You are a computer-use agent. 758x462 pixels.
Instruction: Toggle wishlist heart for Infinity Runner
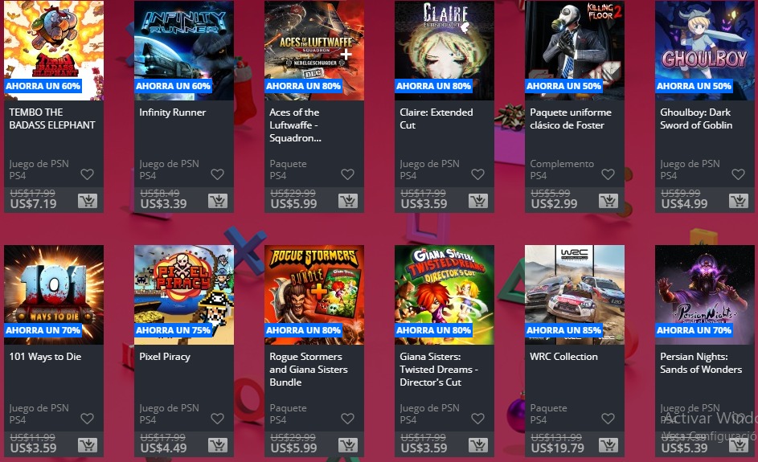click(x=218, y=174)
